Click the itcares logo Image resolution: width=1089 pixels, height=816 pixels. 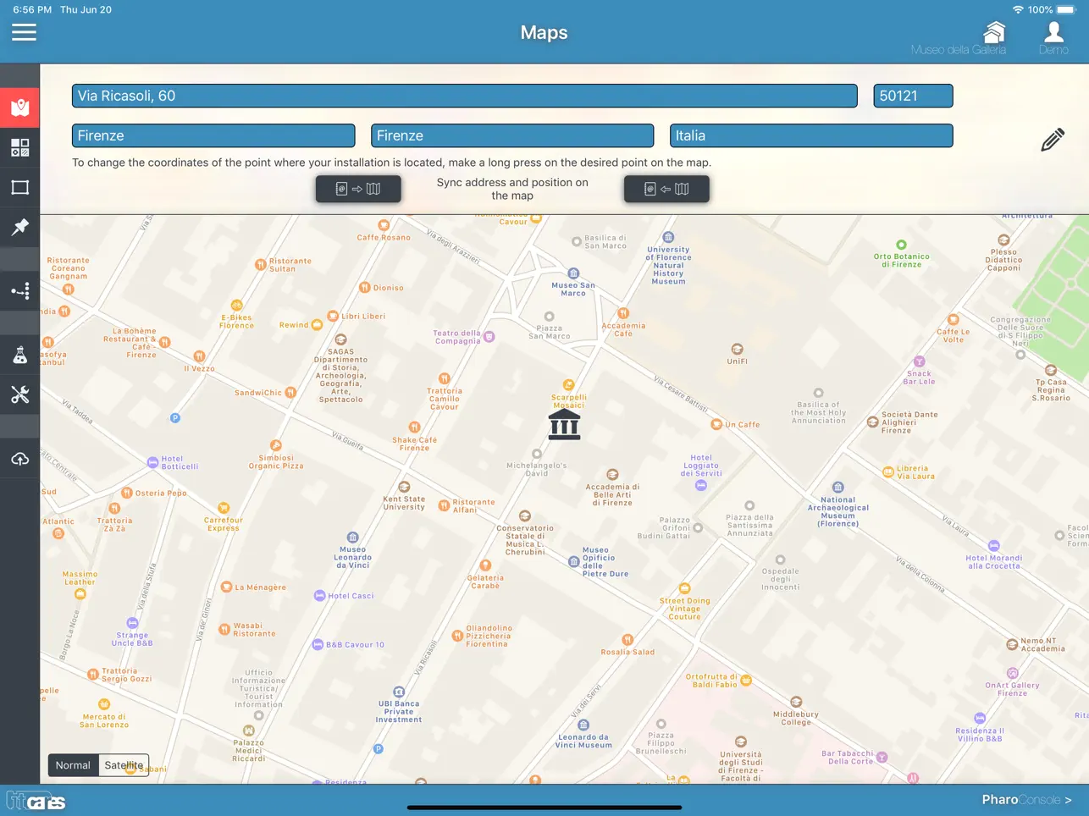[x=36, y=801]
